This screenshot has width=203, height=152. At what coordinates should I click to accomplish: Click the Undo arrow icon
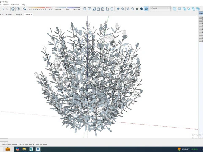[3, 9]
